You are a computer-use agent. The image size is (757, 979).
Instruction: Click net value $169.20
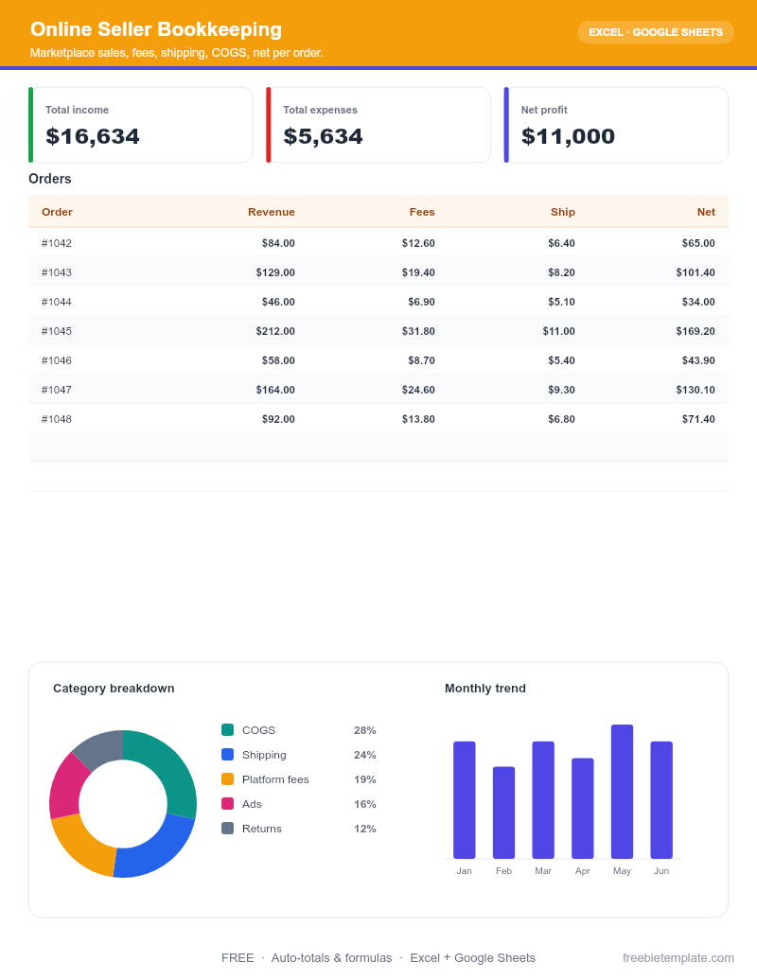pyautogui.click(x=695, y=331)
